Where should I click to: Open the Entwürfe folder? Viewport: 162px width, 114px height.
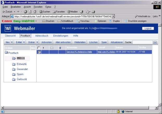point(22,64)
